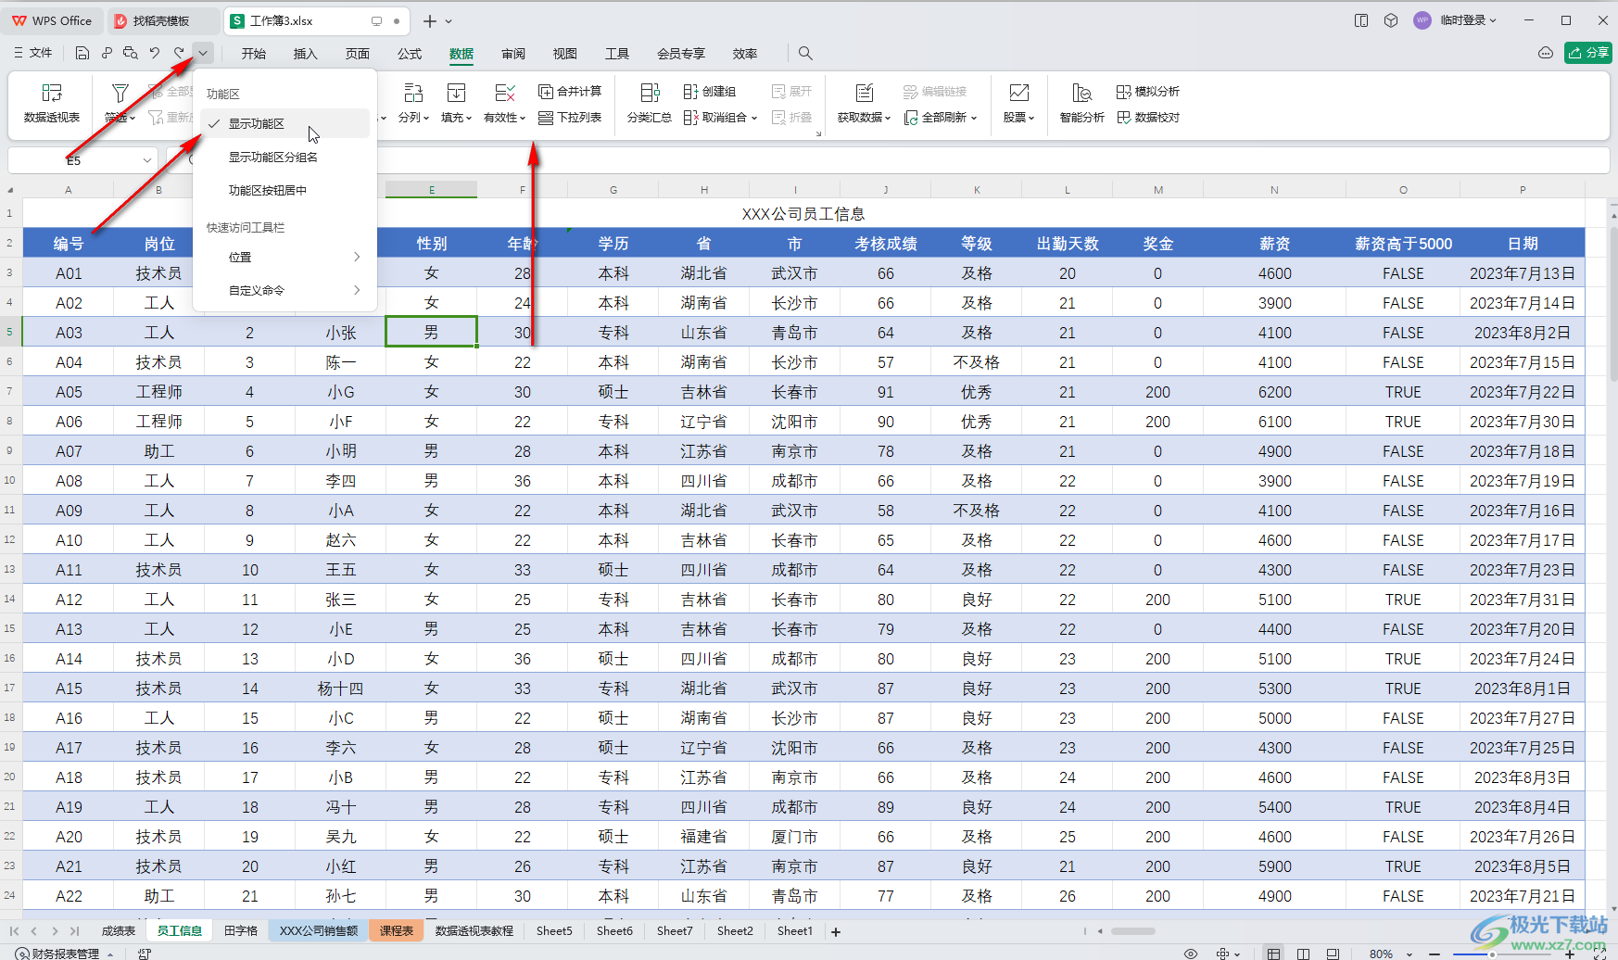The image size is (1618, 960).
Task: Click the Get Data (获取数据) icon
Action: click(x=864, y=93)
